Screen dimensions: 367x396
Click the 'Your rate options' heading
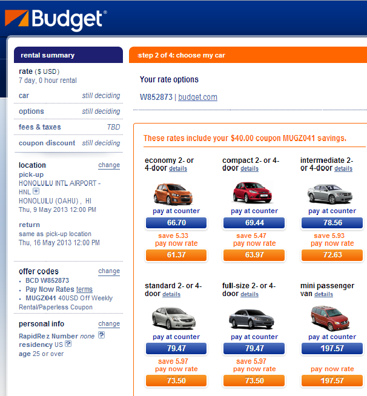coord(169,79)
